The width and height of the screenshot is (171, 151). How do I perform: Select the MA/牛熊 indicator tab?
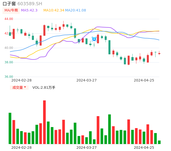pyautogui.click(x=11, y=10)
